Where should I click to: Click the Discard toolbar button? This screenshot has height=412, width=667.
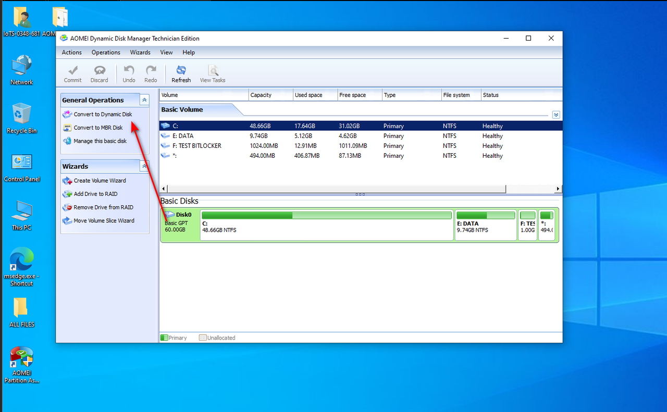[99, 74]
